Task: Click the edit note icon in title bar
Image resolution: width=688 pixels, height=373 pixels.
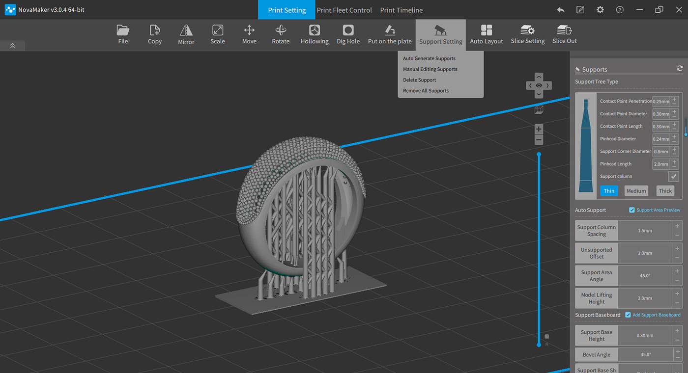Action: [x=580, y=10]
